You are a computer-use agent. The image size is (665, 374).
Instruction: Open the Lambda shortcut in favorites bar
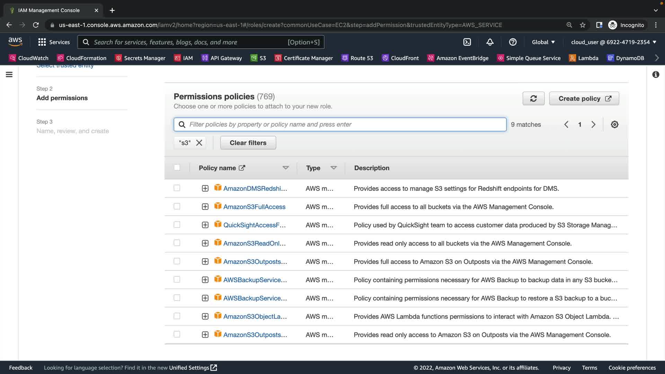point(584,58)
